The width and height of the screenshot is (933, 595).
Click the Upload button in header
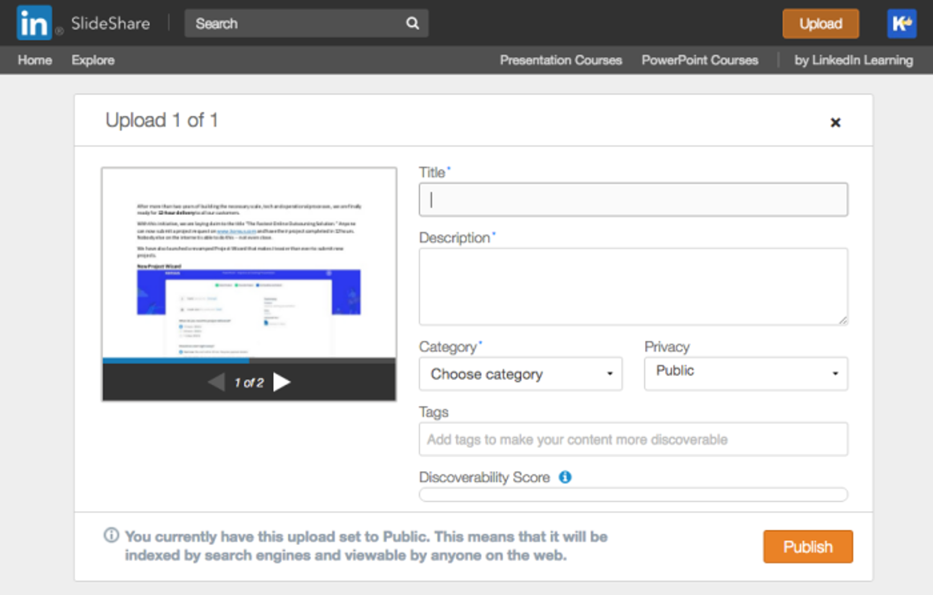point(820,23)
